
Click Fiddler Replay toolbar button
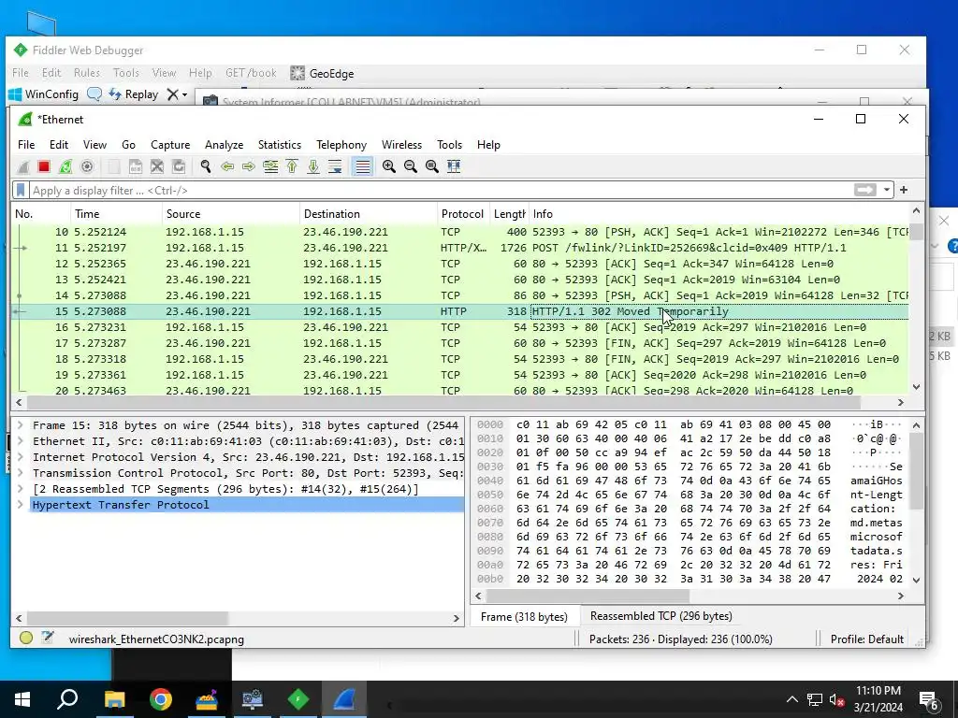click(134, 94)
